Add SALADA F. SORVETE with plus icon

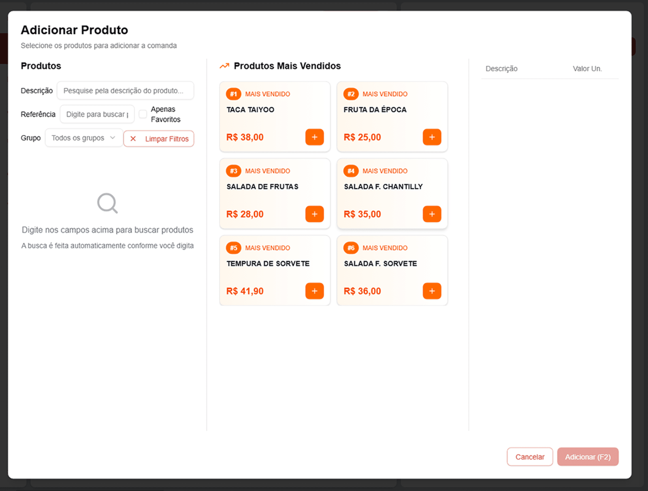(x=432, y=291)
